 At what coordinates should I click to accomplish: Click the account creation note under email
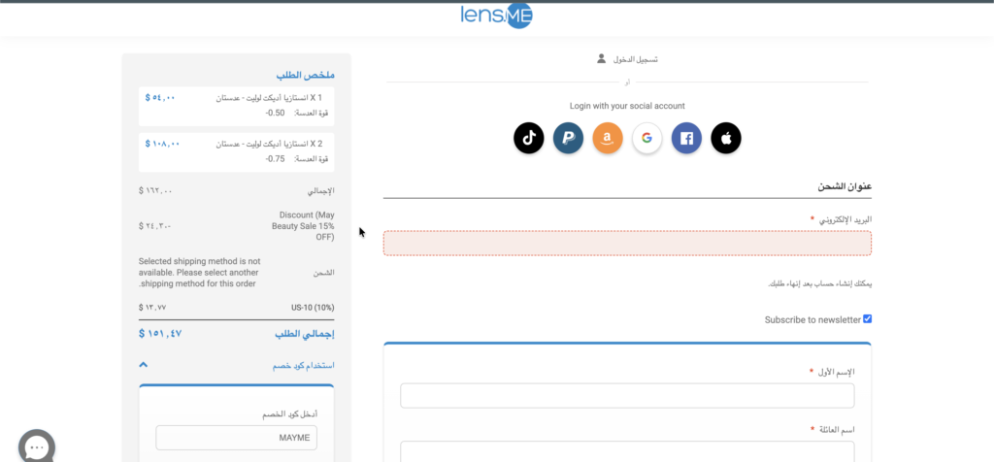coord(819,284)
